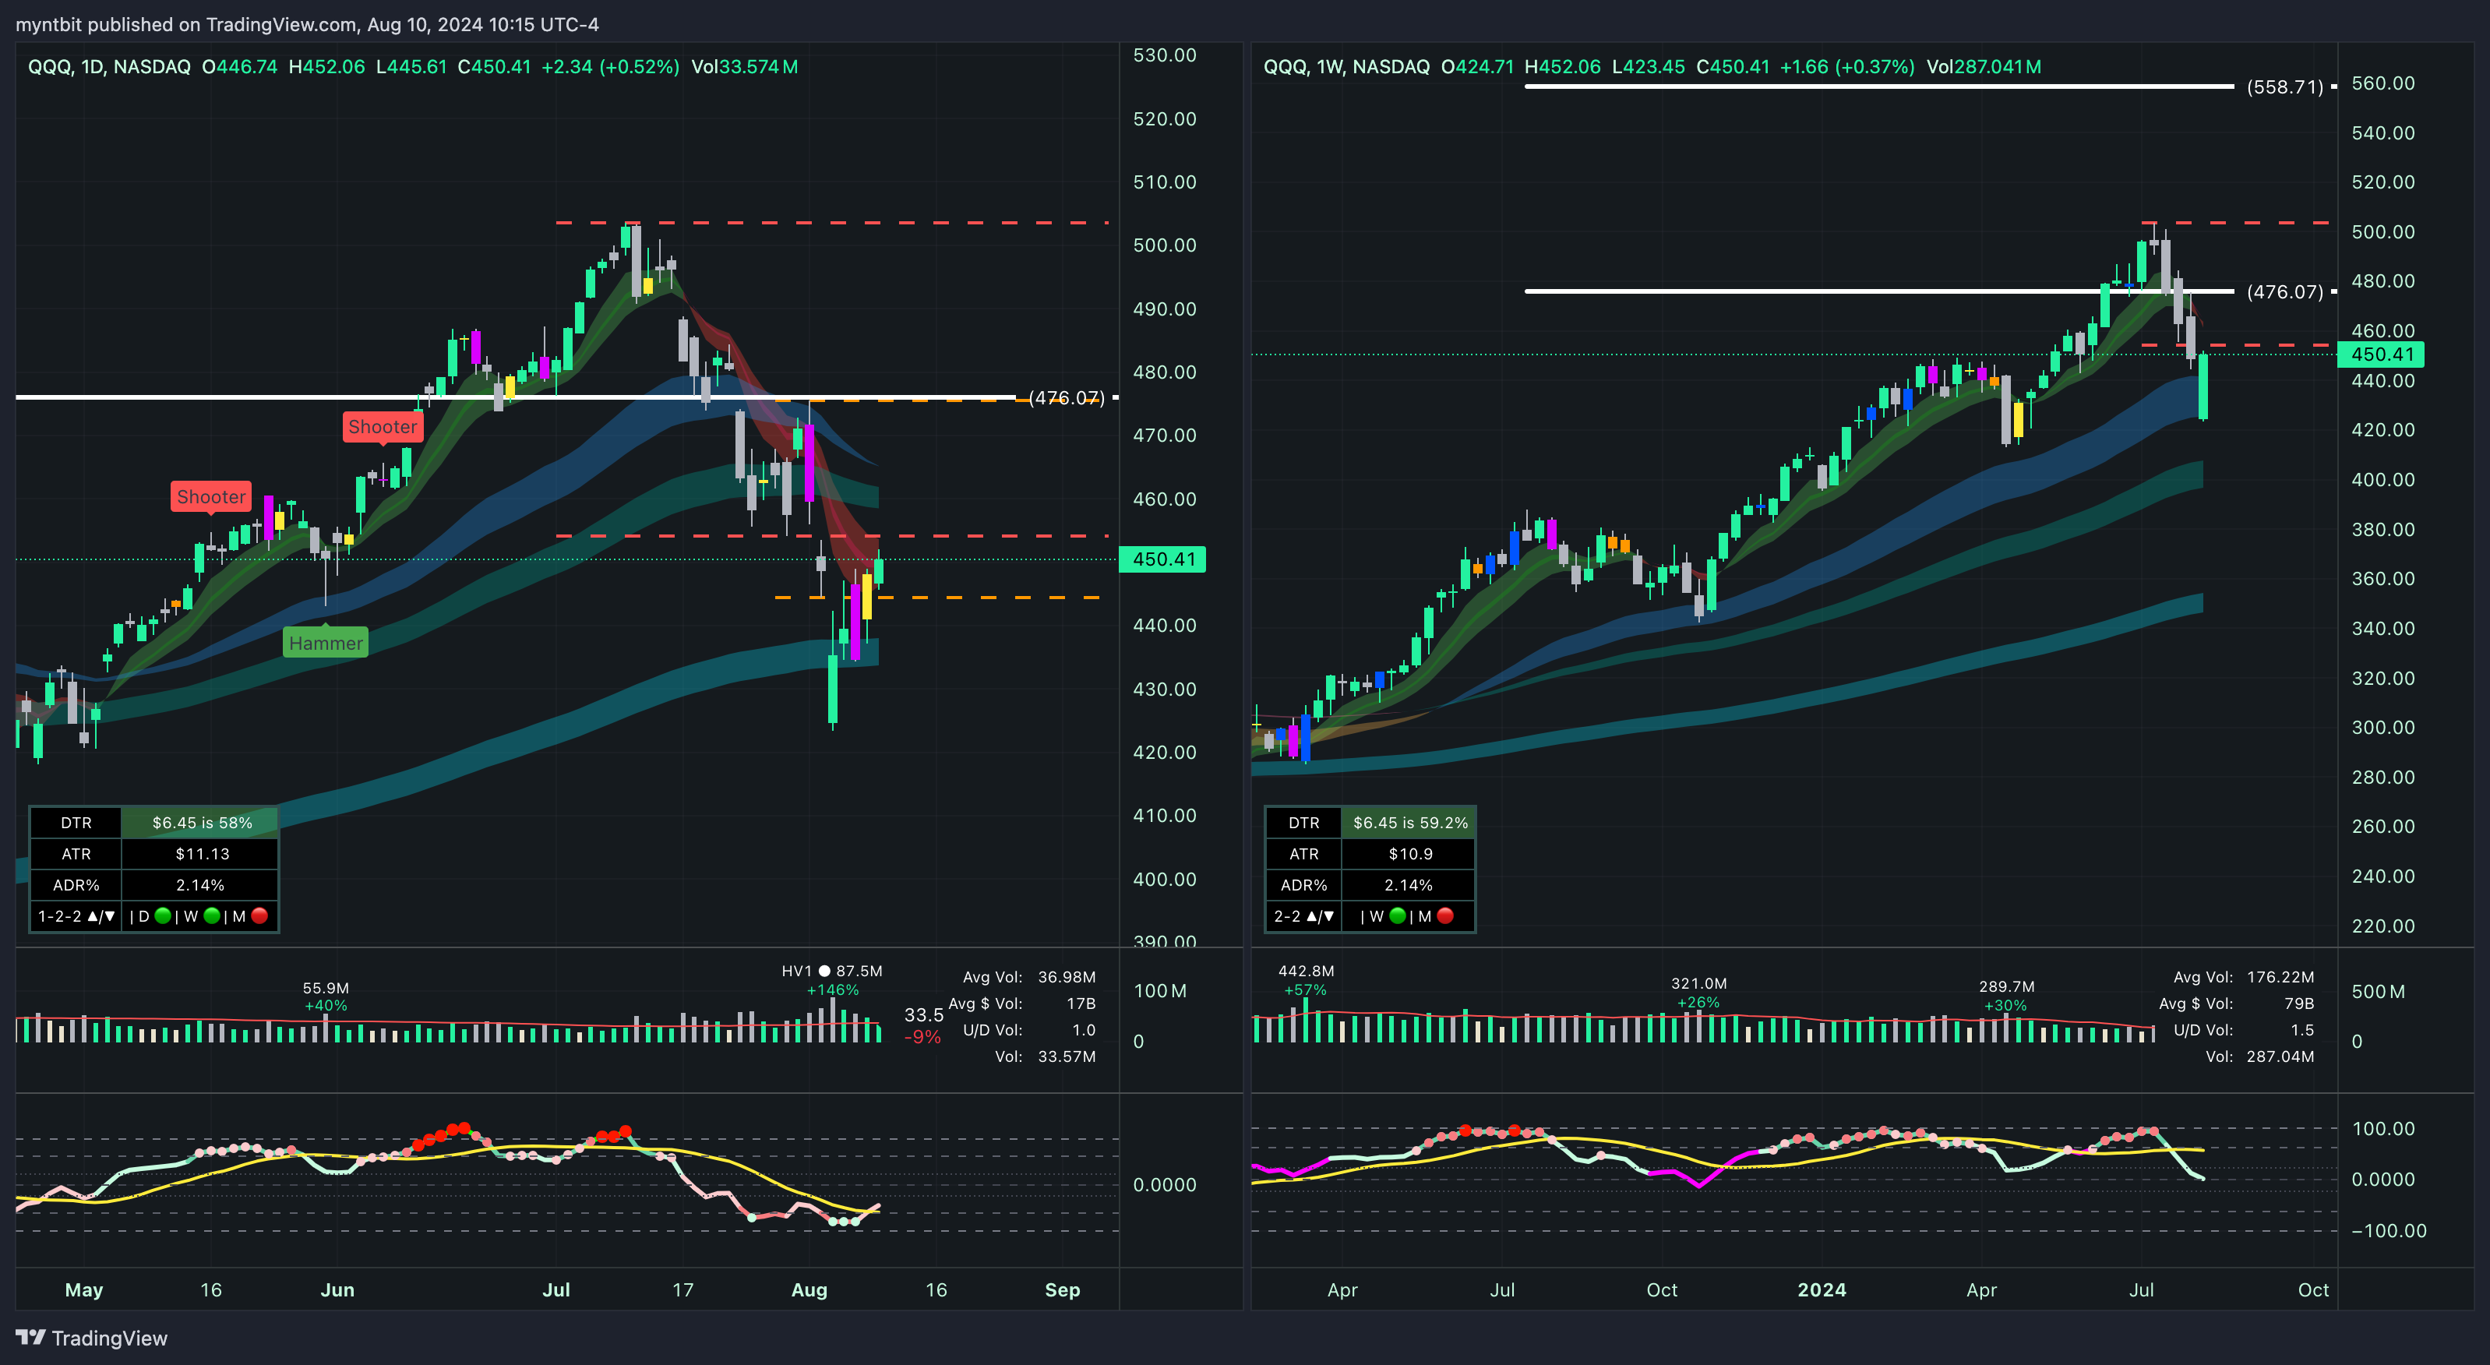The image size is (2490, 1365).
Task: Click the daily Avg Vol 36.98M value
Action: [1066, 977]
